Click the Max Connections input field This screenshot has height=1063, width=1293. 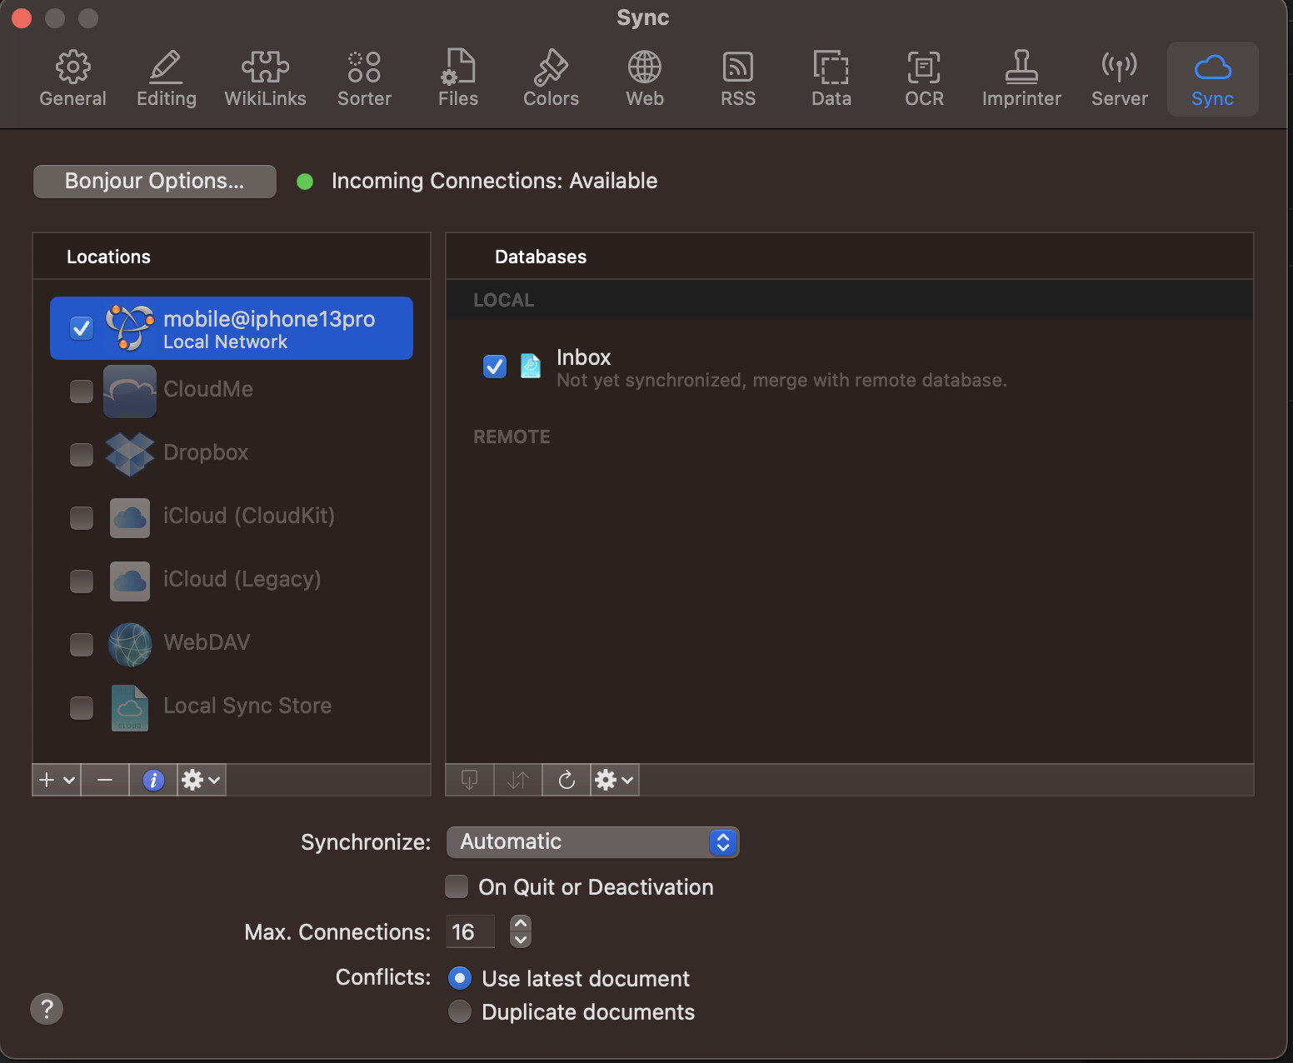[470, 931]
